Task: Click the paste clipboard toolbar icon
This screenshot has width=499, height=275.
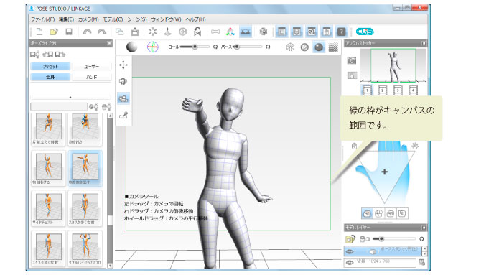Action: 135,32
